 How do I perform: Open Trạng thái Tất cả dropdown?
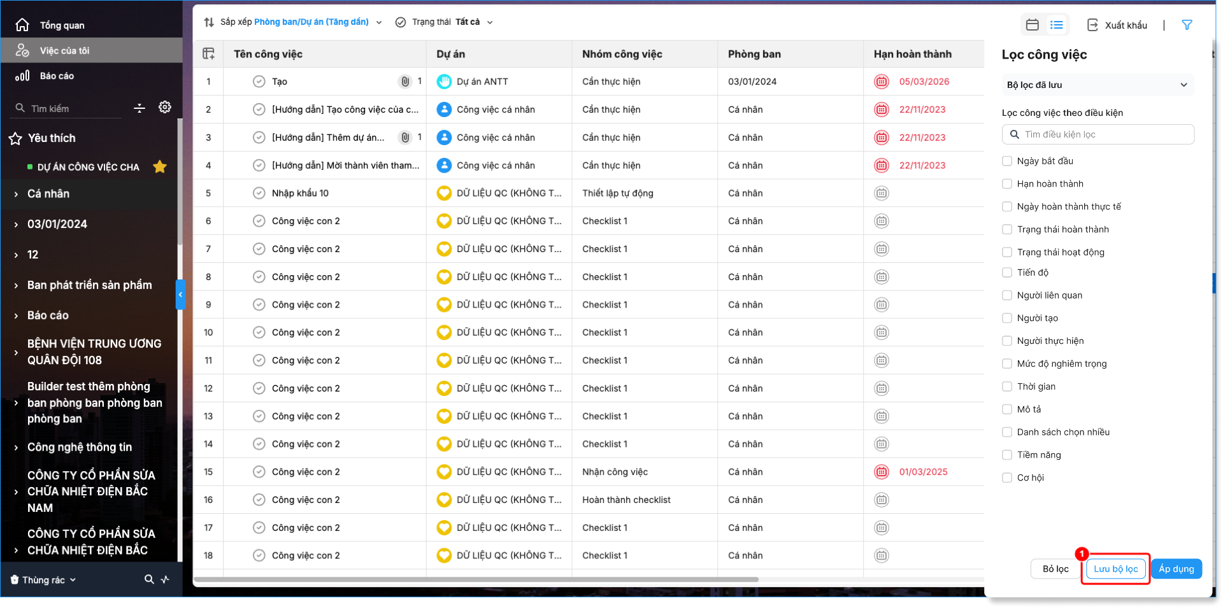tap(445, 22)
